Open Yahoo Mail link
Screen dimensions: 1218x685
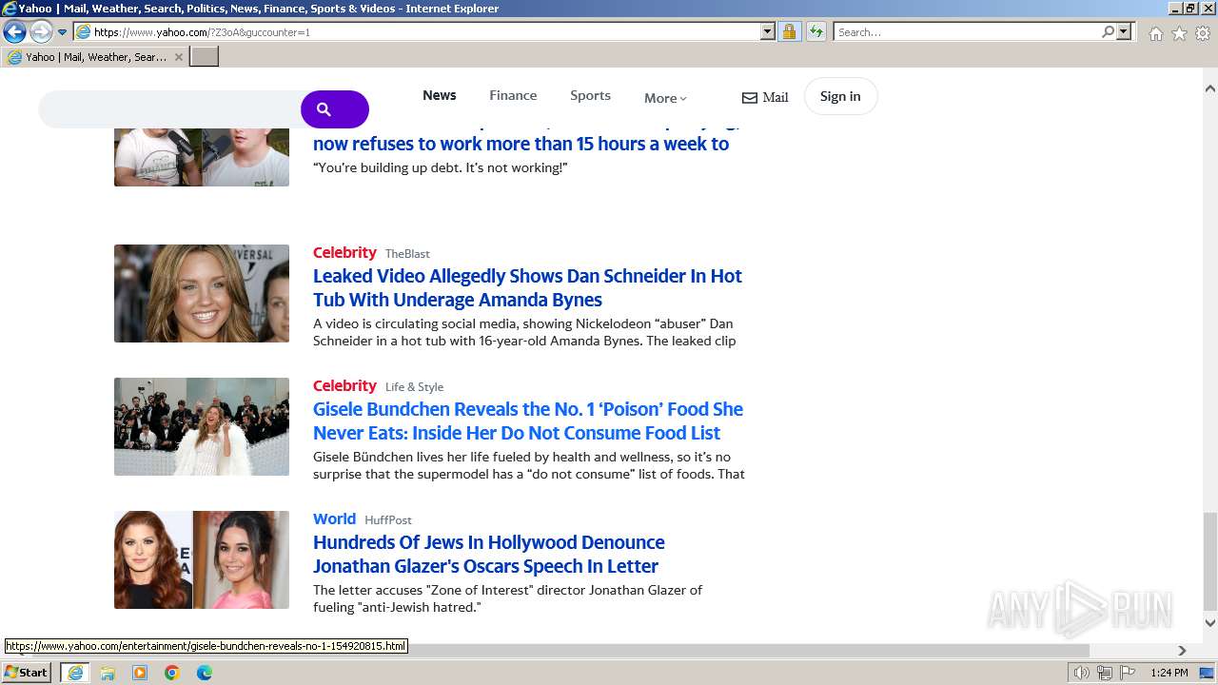click(x=765, y=97)
